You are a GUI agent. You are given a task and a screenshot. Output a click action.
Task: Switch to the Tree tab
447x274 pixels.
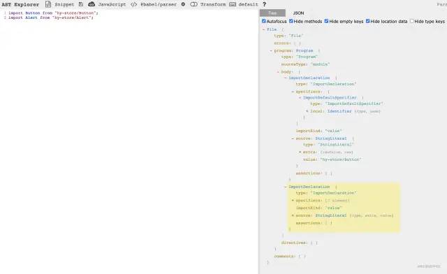pyautogui.click(x=272, y=13)
